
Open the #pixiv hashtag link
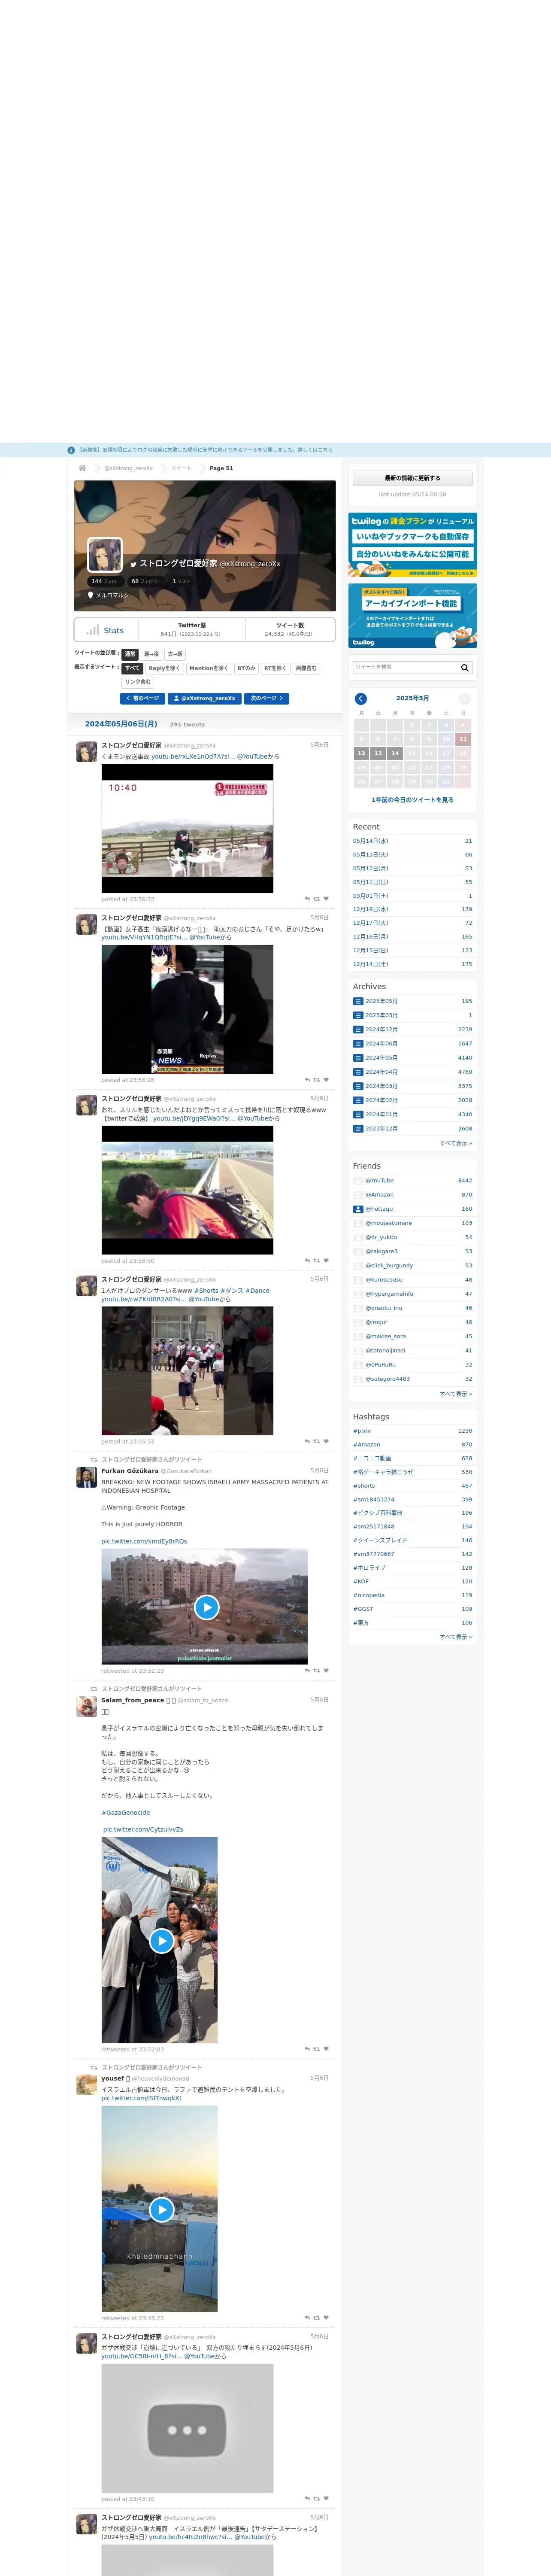pos(362,1431)
